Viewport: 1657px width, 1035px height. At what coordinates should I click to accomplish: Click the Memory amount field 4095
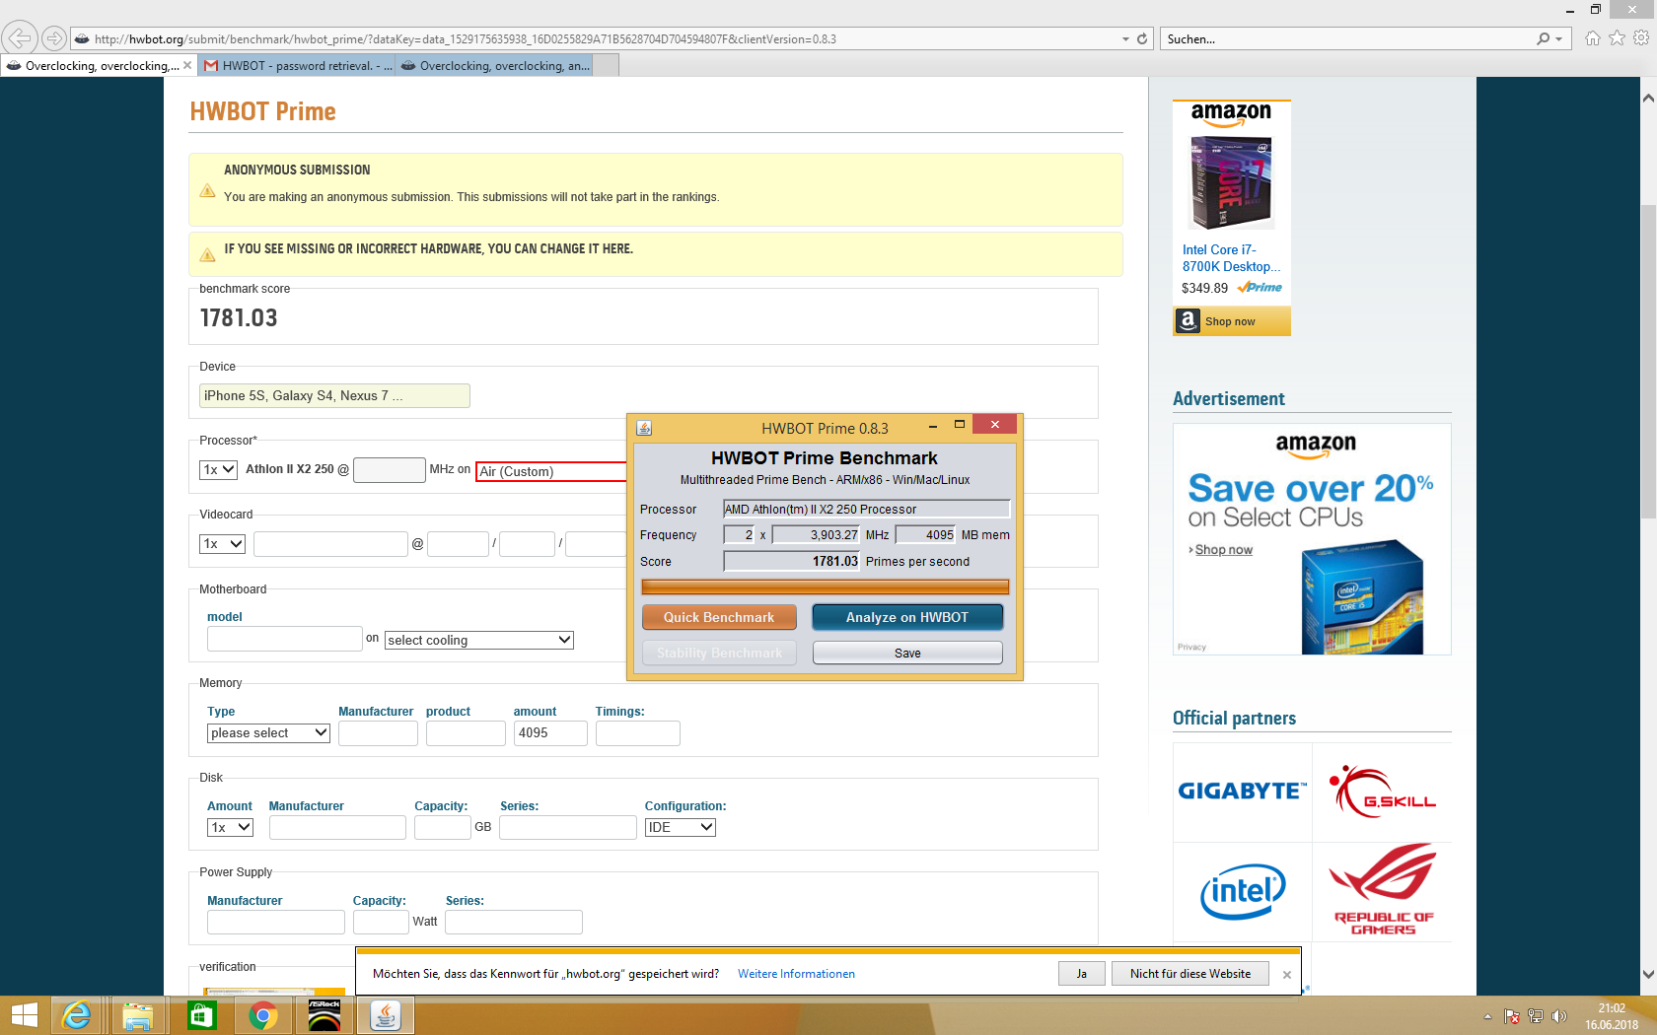(x=550, y=733)
